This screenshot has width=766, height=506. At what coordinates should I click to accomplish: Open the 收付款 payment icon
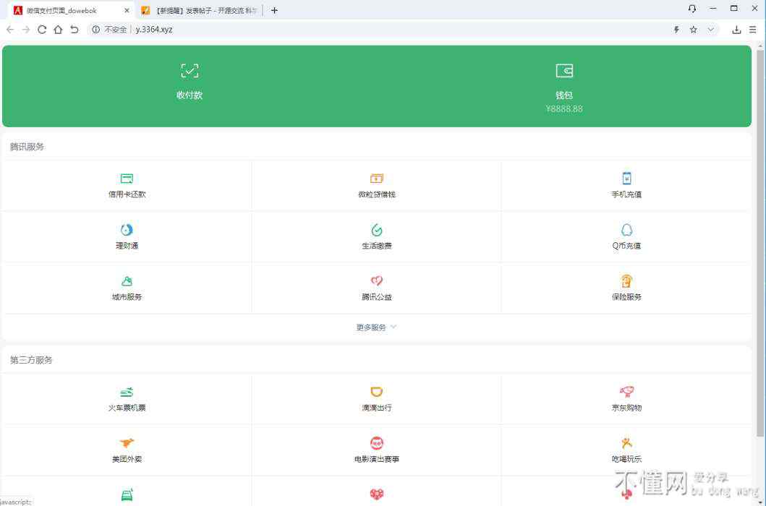[190, 71]
